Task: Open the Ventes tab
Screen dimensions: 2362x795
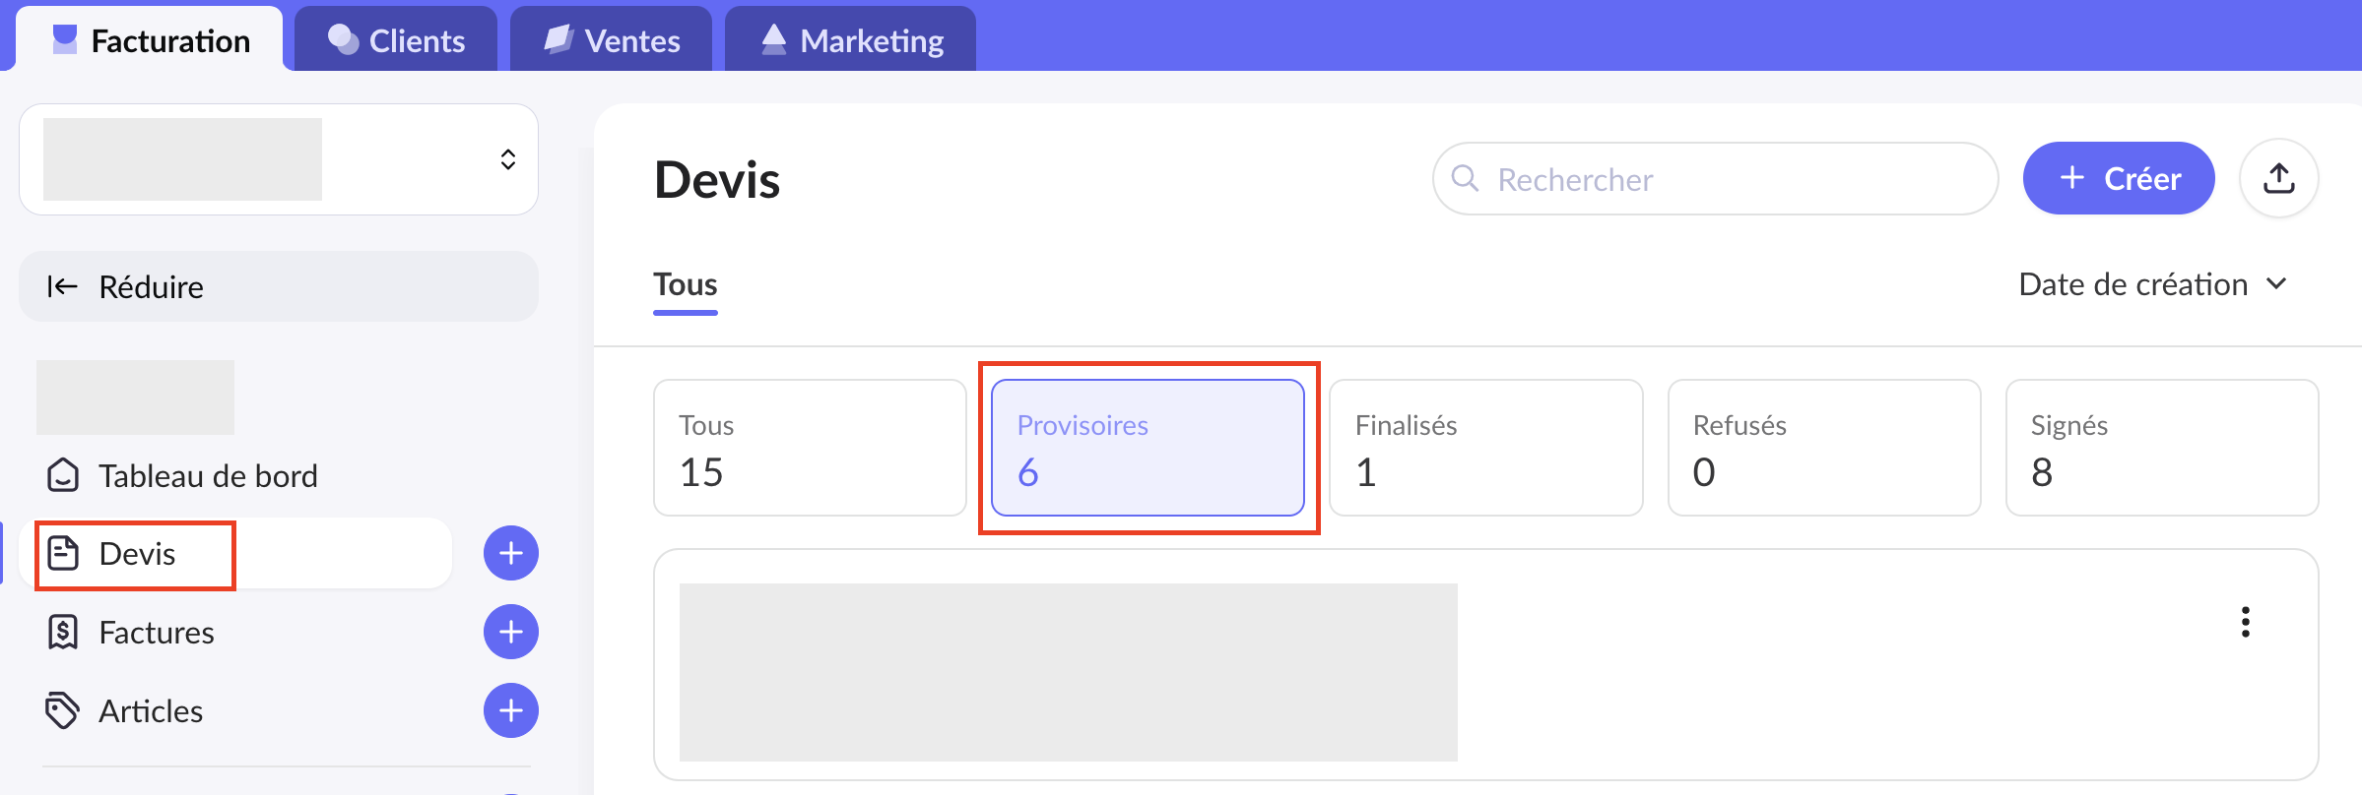Action: coord(612,40)
